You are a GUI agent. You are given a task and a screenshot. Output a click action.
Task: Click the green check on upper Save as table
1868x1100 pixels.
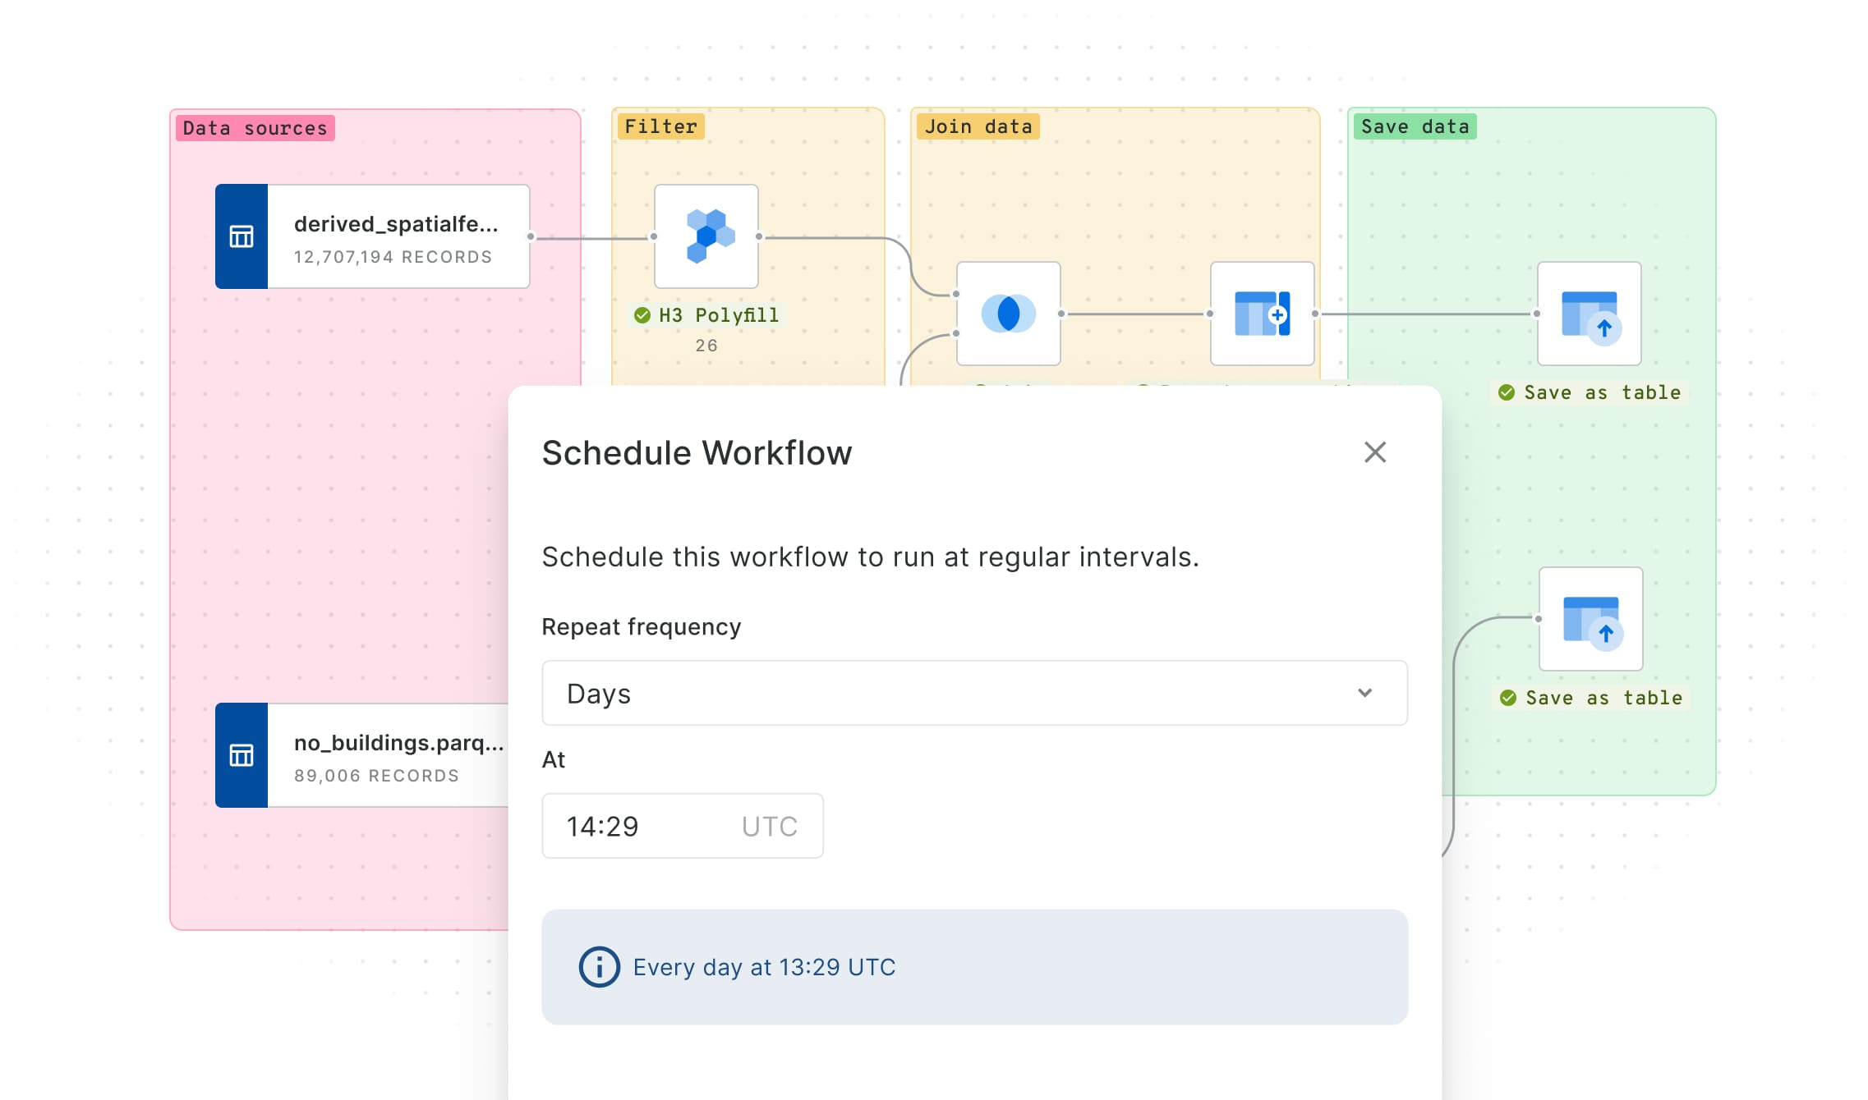(1507, 392)
